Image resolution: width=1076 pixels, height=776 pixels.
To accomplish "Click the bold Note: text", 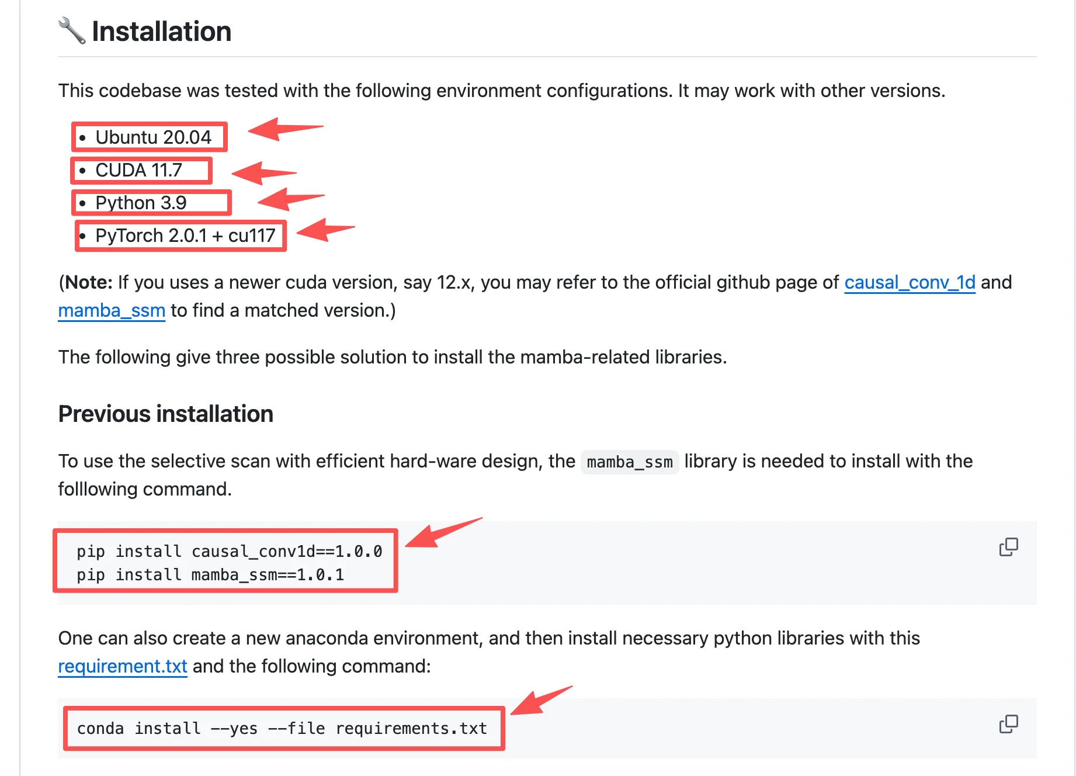I will click(x=88, y=282).
